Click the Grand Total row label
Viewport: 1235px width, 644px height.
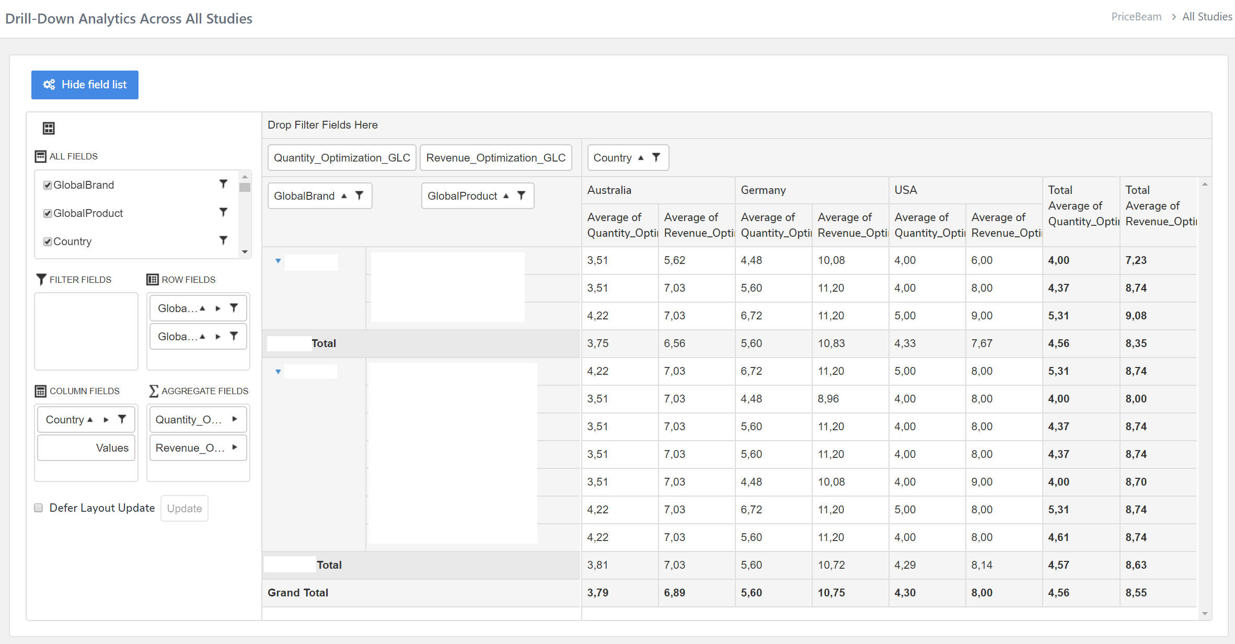pos(298,593)
